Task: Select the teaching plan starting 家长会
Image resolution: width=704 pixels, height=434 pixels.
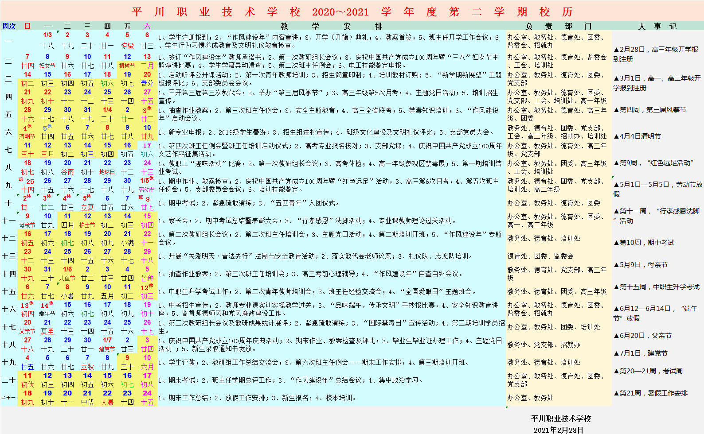Action: click(x=332, y=221)
